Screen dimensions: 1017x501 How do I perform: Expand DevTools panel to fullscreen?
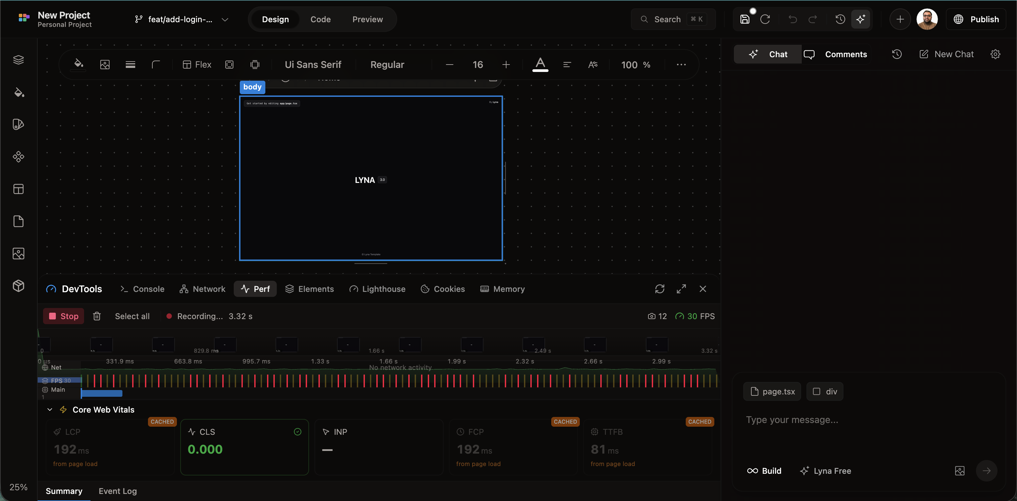[x=681, y=289]
